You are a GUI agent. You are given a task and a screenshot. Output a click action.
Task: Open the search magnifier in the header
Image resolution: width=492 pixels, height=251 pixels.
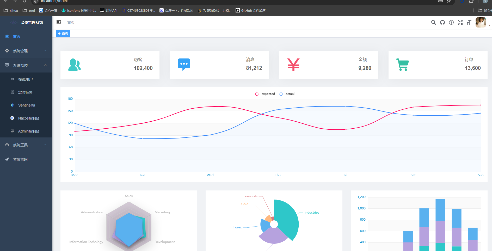tap(434, 22)
